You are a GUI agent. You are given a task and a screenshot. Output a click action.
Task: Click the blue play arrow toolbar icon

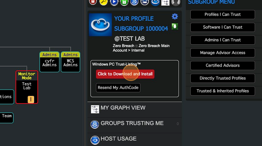(114, 2)
